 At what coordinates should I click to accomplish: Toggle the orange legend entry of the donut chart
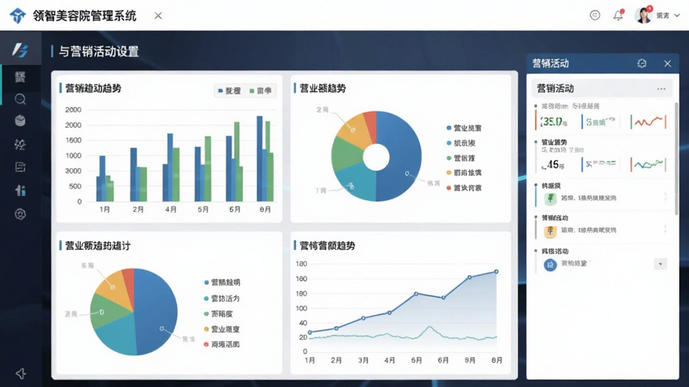[x=464, y=173]
